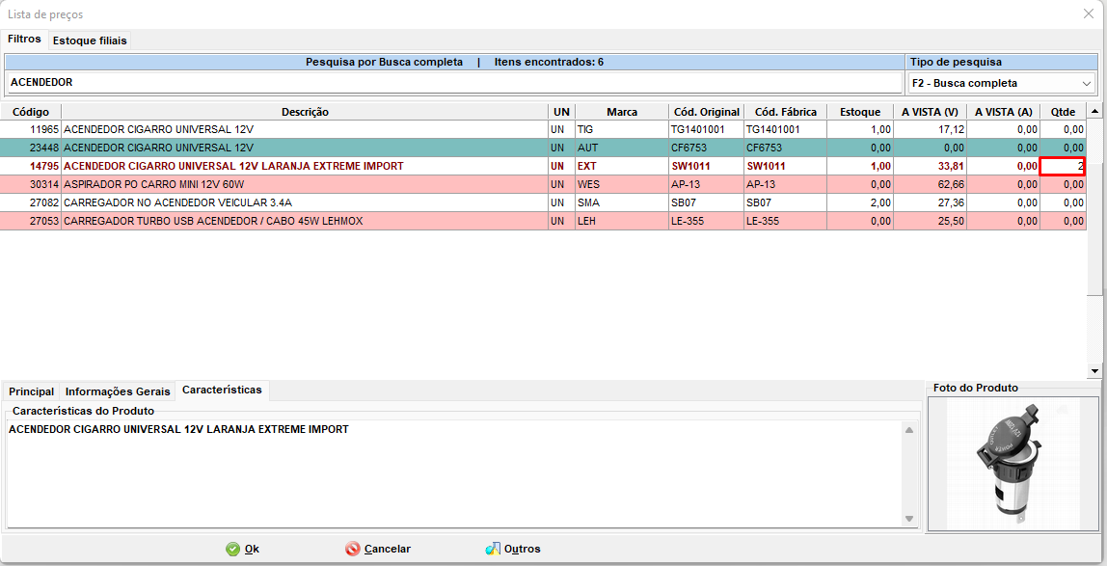1107x566 pixels.
Task: Click the red Cancelar prohibition icon
Action: coord(354,549)
